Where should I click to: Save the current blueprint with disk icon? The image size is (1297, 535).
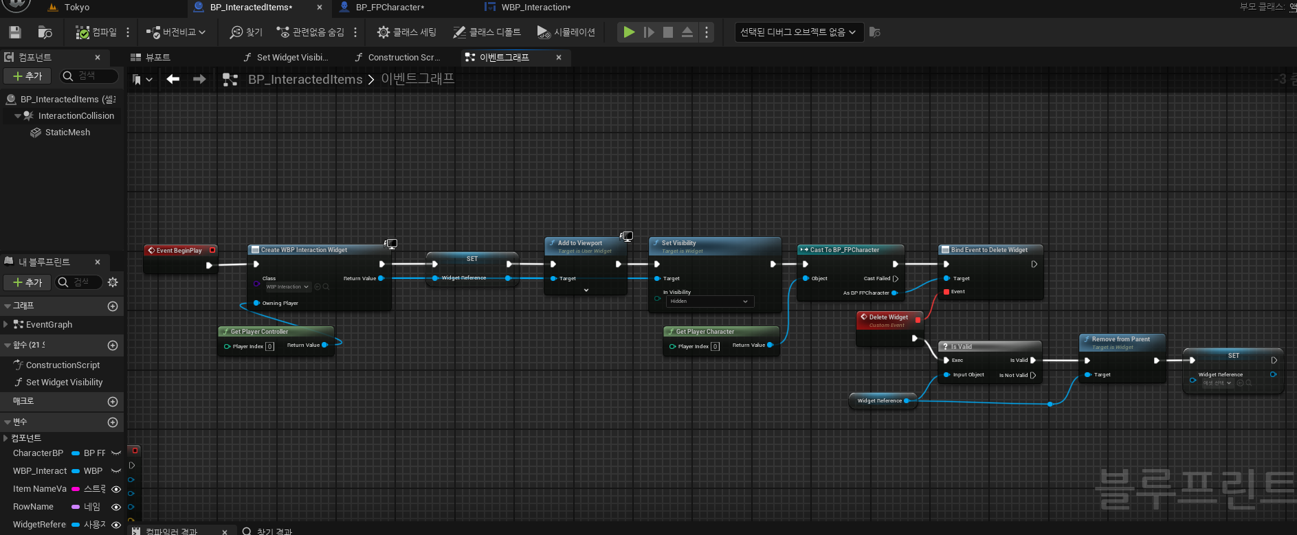click(x=15, y=32)
